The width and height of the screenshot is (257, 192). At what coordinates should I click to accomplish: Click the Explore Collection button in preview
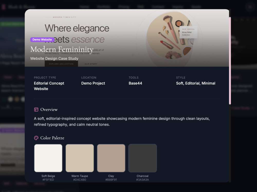pyautogui.click(x=61, y=64)
